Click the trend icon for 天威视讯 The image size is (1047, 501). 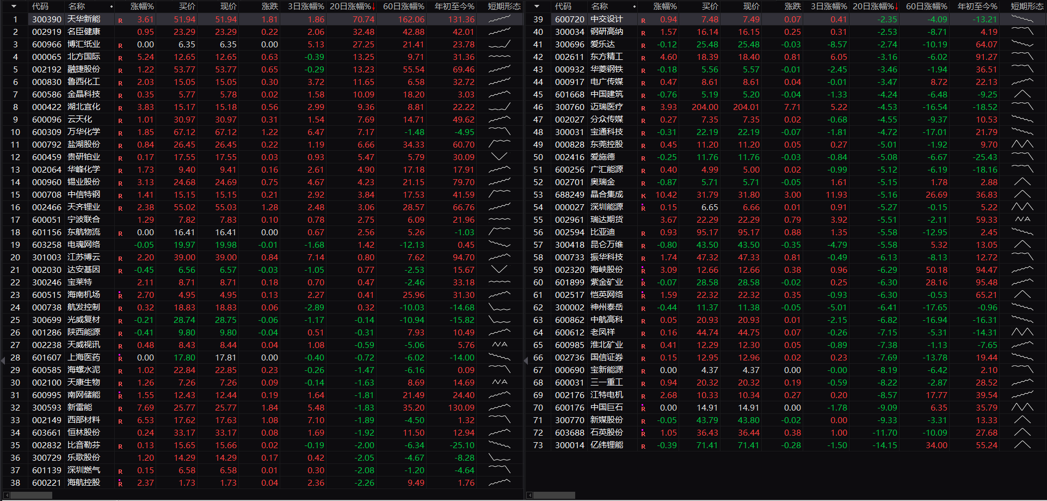(x=499, y=345)
